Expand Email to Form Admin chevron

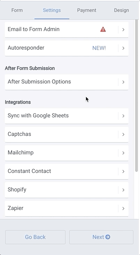pyautogui.click(x=123, y=30)
